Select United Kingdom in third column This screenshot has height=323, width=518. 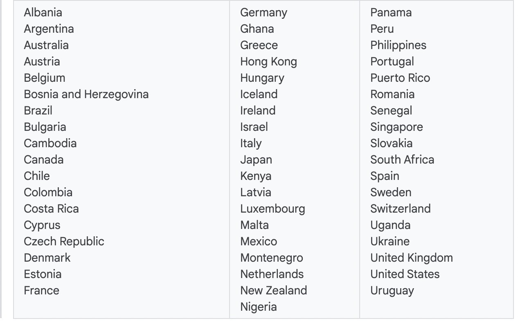point(412,258)
